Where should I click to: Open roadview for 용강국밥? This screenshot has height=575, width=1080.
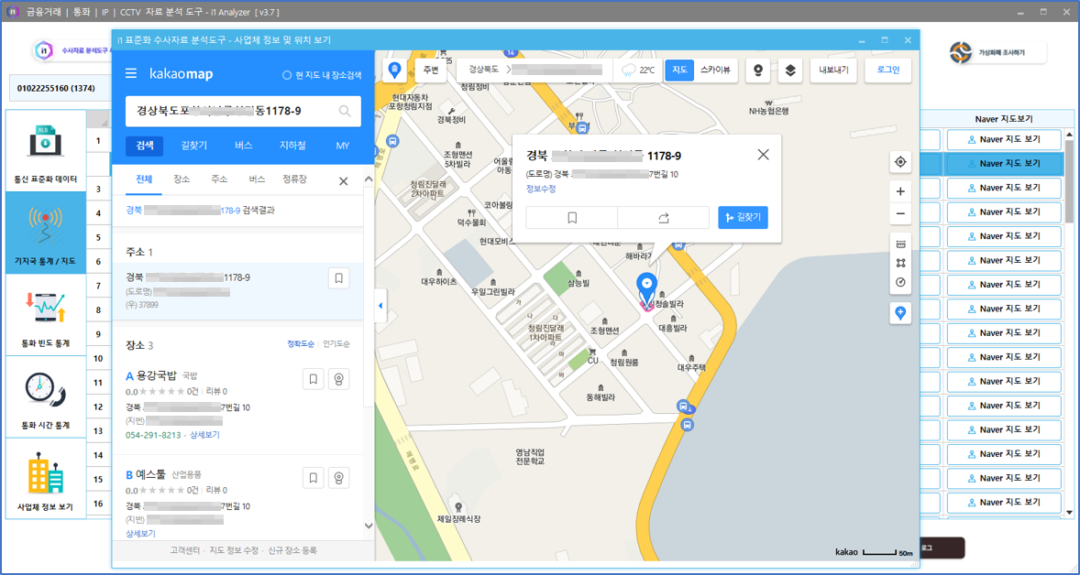coord(338,379)
